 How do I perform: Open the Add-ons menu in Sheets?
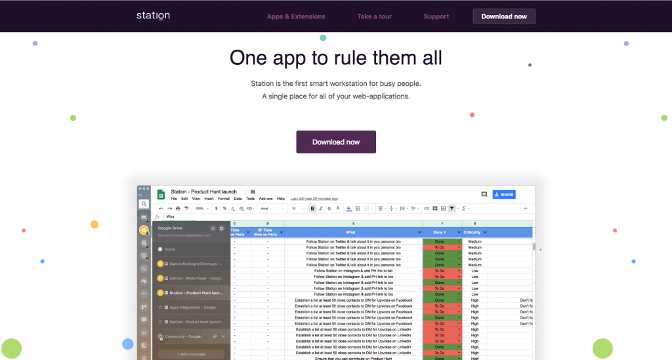pyautogui.click(x=266, y=199)
